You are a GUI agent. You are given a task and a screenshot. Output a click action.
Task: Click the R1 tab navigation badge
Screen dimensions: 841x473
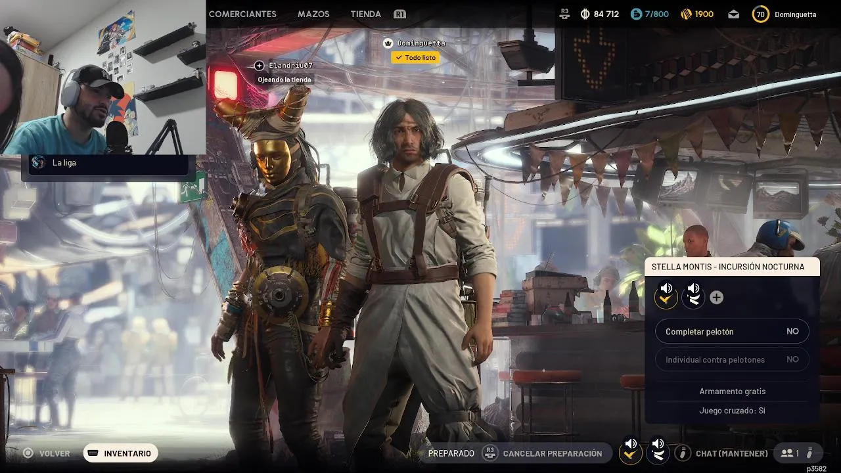(x=399, y=14)
